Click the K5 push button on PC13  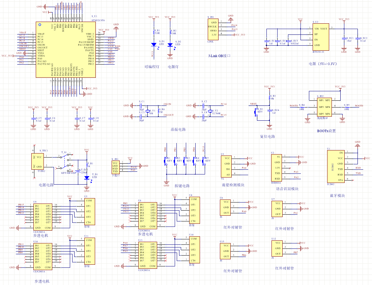[x=204, y=161]
